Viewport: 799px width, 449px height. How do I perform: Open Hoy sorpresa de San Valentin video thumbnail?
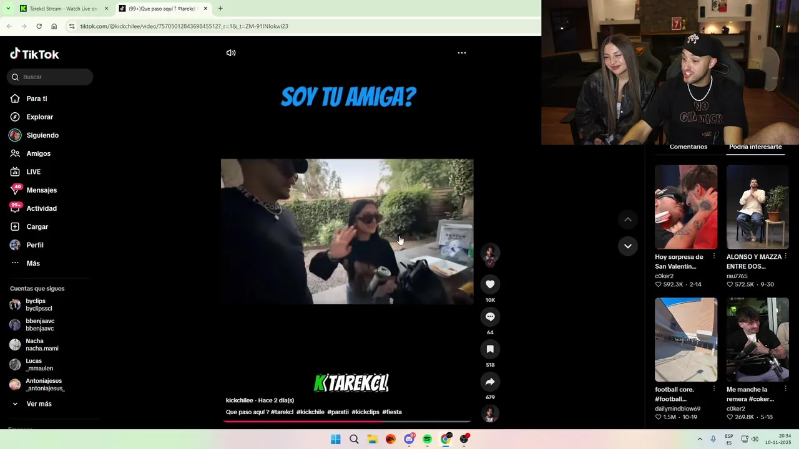[x=686, y=207]
